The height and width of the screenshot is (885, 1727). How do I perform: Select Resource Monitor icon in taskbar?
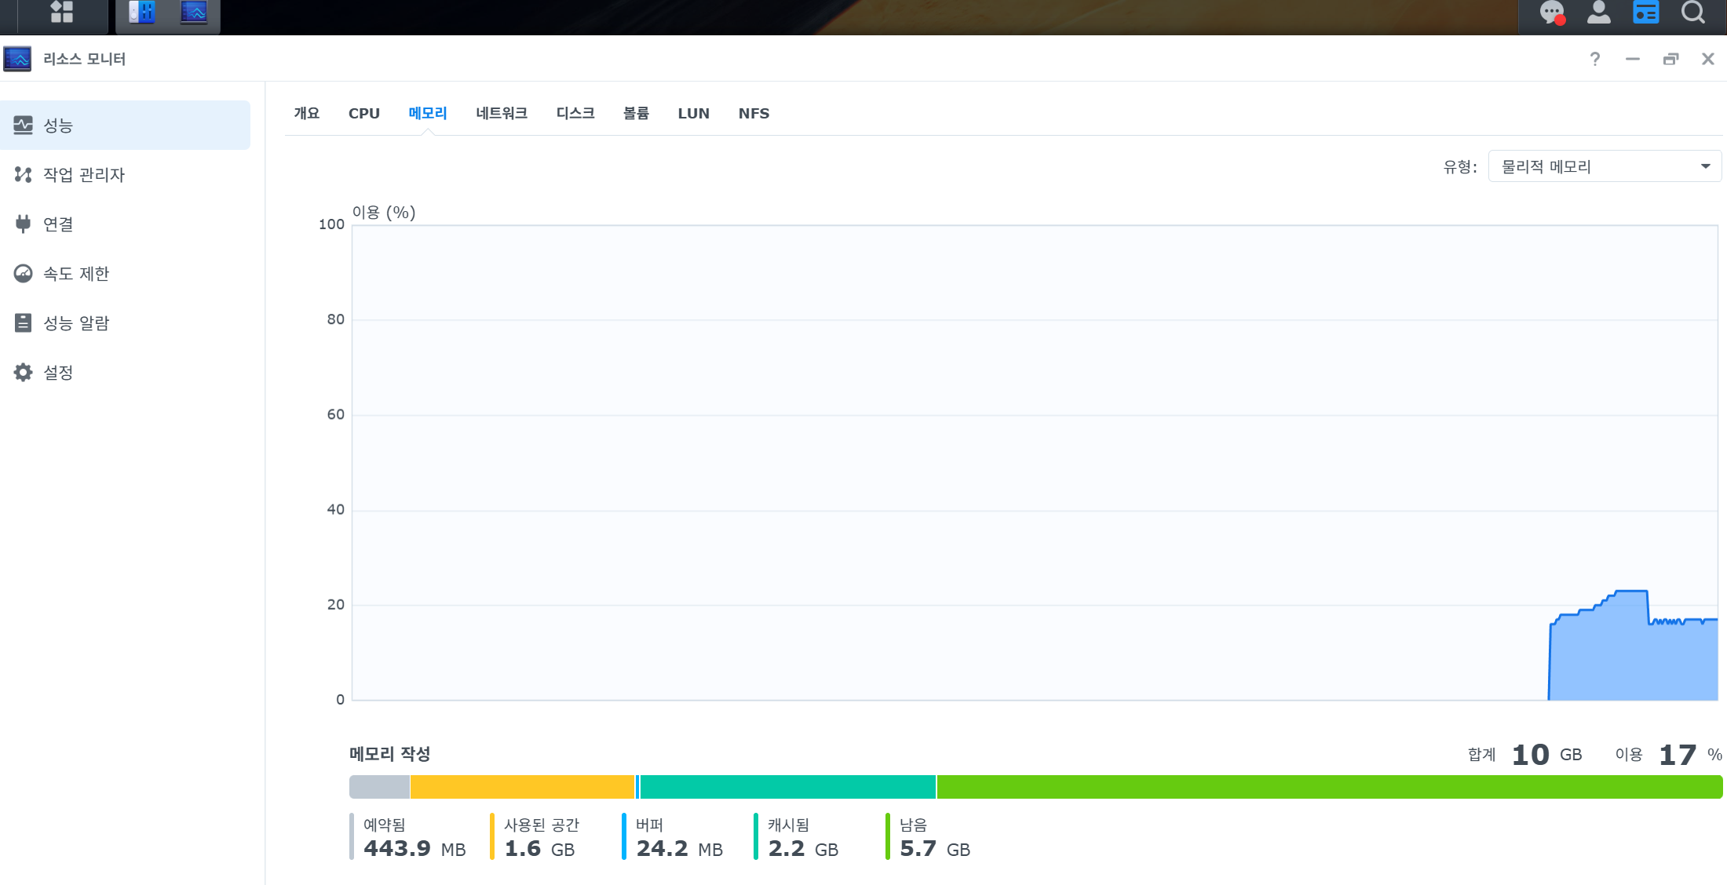tap(194, 12)
